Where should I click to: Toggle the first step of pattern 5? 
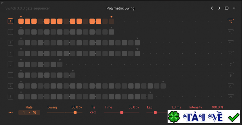(x=21, y=64)
